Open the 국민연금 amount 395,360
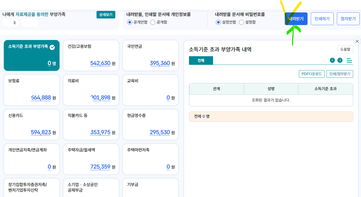Image resolution: width=361 pixels, height=197 pixels. pos(160,63)
